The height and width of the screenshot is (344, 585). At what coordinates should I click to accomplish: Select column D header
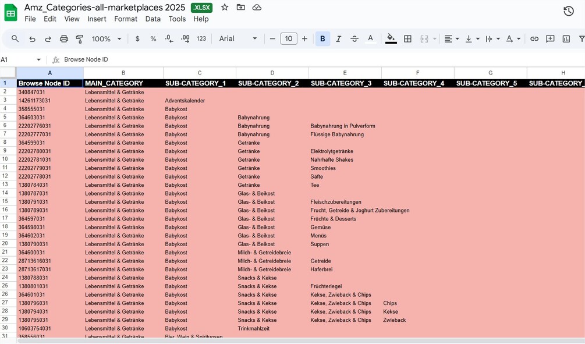coord(272,73)
